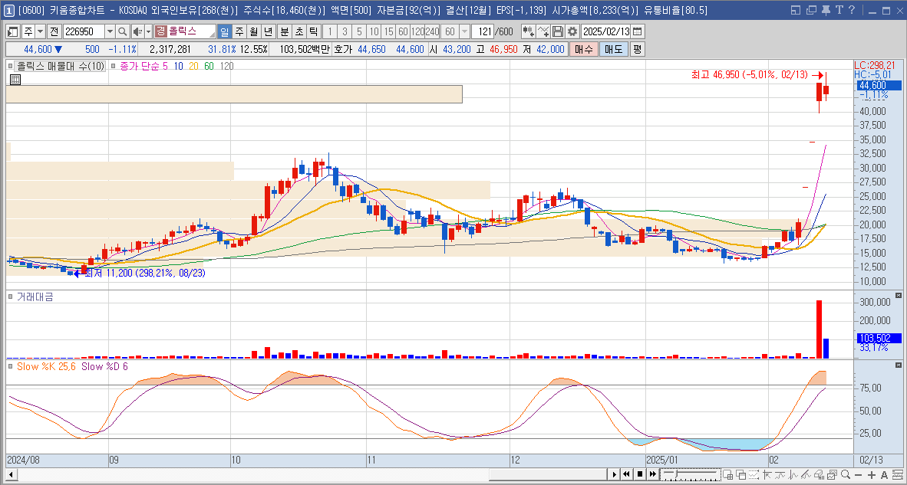Select the 주 weekly period toggle
The image size is (907, 485).
click(x=239, y=31)
